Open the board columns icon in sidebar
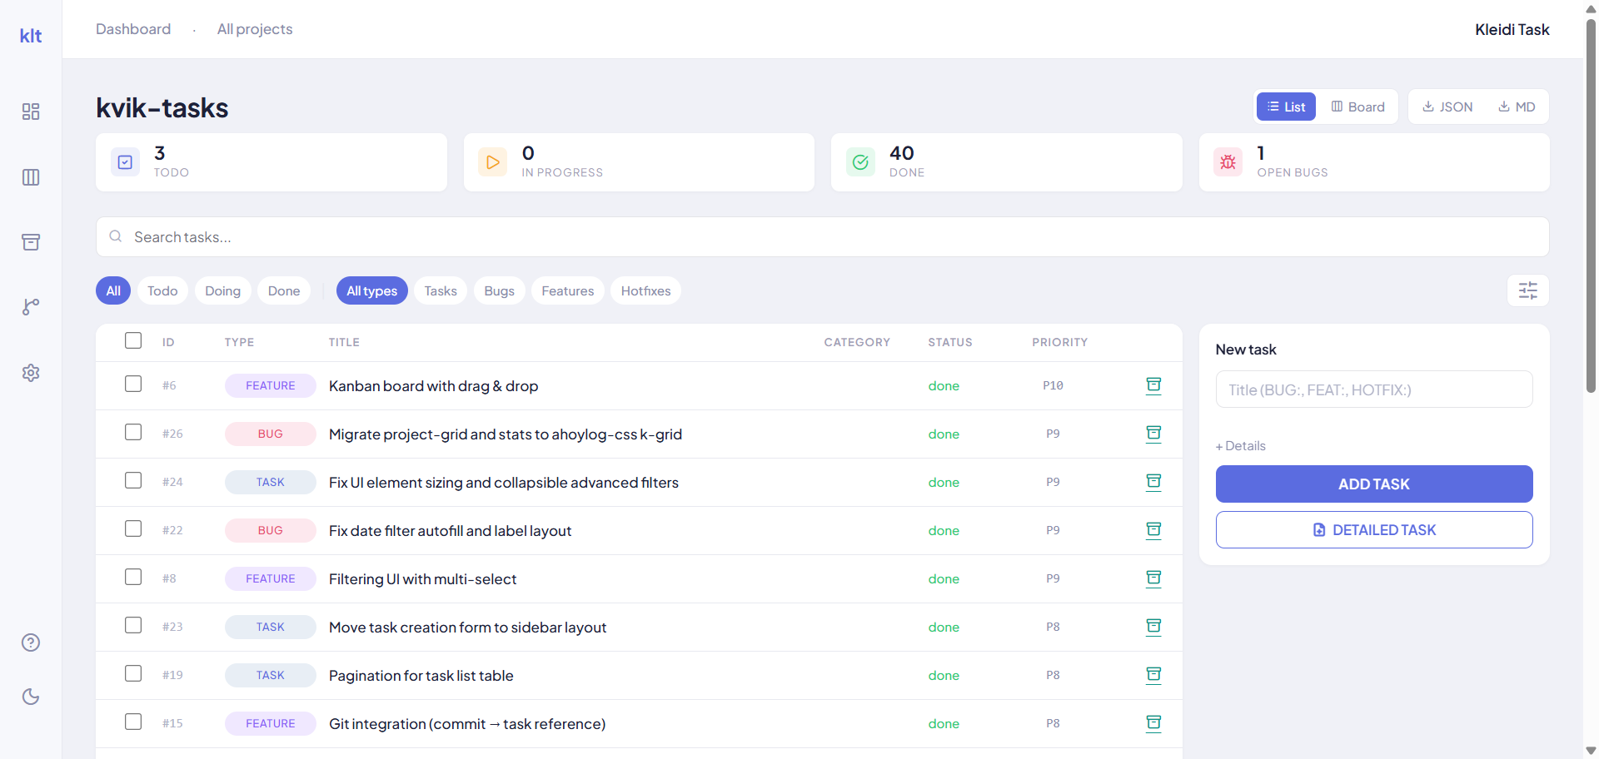 pos(31,177)
